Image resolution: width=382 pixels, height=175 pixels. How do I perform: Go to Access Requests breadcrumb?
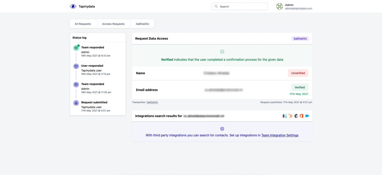[x=113, y=24]
